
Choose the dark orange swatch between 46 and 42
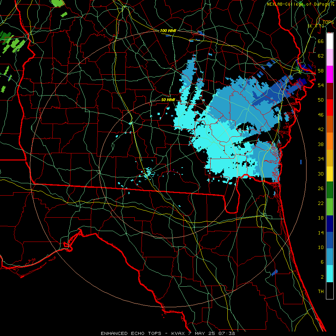[330, 124]
